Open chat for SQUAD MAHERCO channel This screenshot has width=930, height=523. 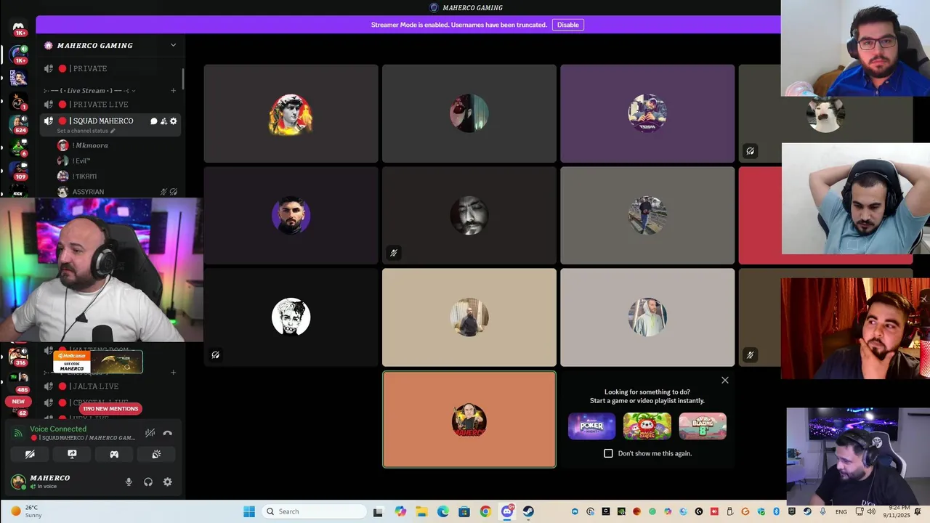pyautogui.click(x=153, y=121)
